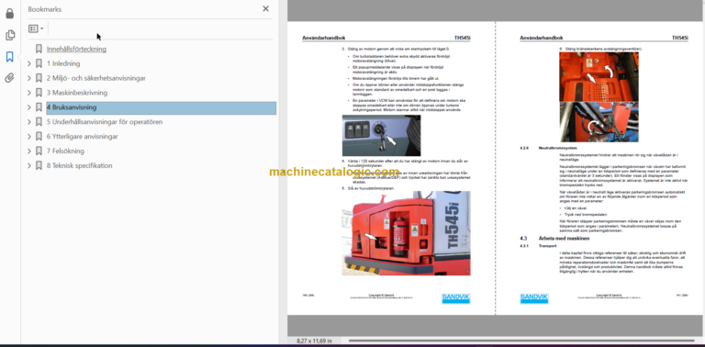705x347 pixels.
Task: Click the bookmark icon beside 1 Inledning
Action: coord(39,64)
